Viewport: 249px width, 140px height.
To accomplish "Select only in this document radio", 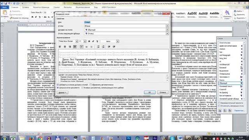I will pyautogui.click(x=58, y=87).
